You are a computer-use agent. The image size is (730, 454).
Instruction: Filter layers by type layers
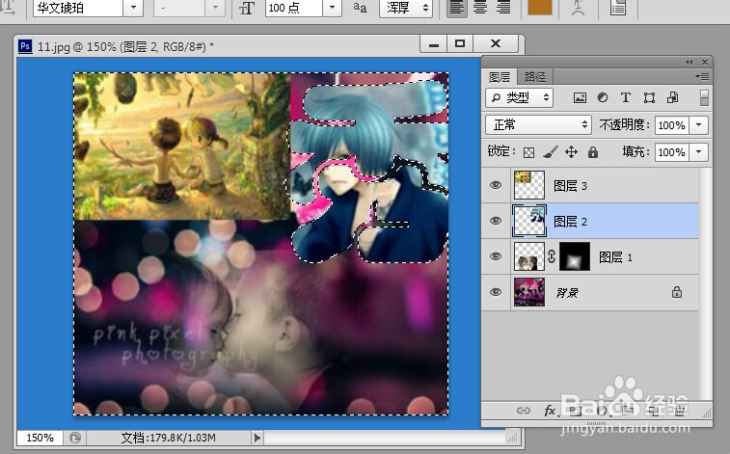coord(626,97)
